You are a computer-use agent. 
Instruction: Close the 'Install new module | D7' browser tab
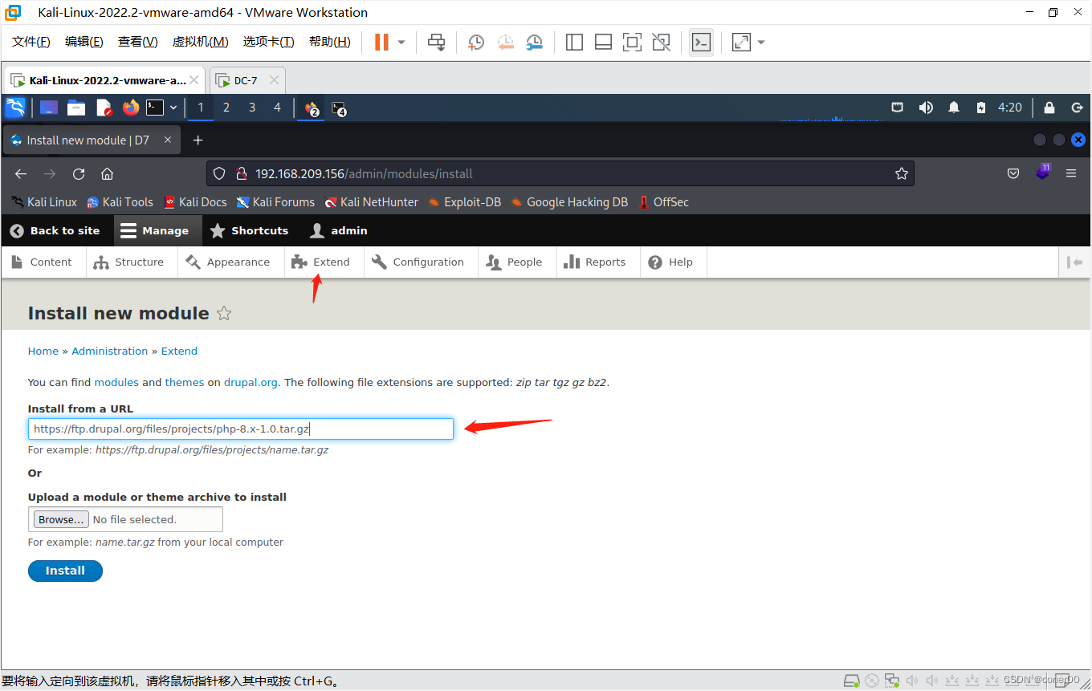point(168,140)
